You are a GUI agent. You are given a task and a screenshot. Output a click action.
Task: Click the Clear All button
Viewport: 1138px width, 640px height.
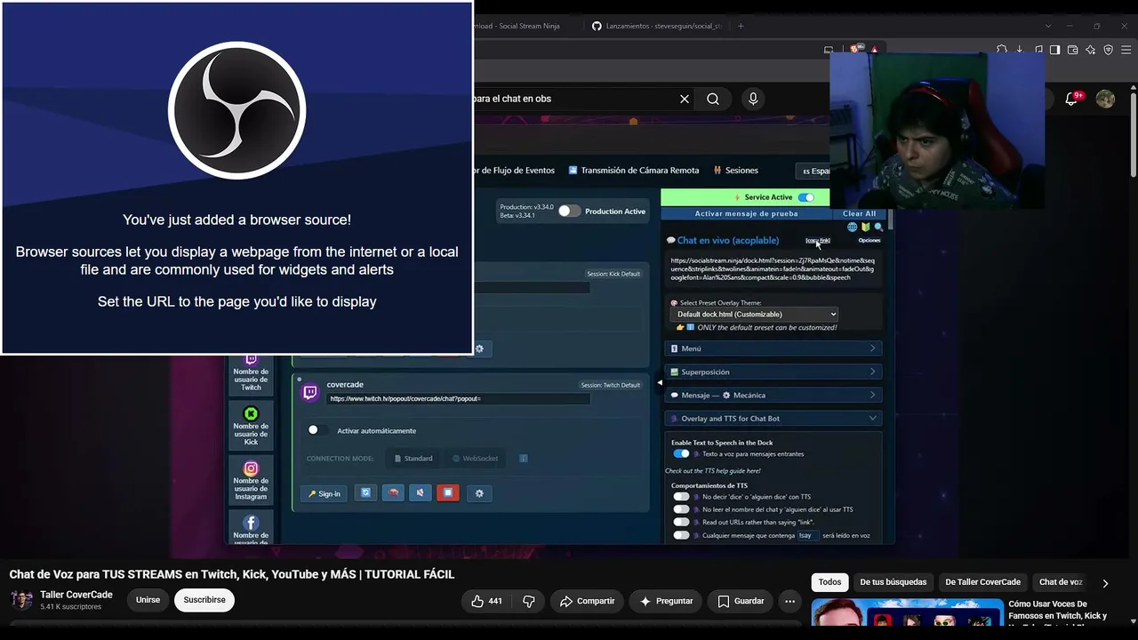[x=859, y=213]
